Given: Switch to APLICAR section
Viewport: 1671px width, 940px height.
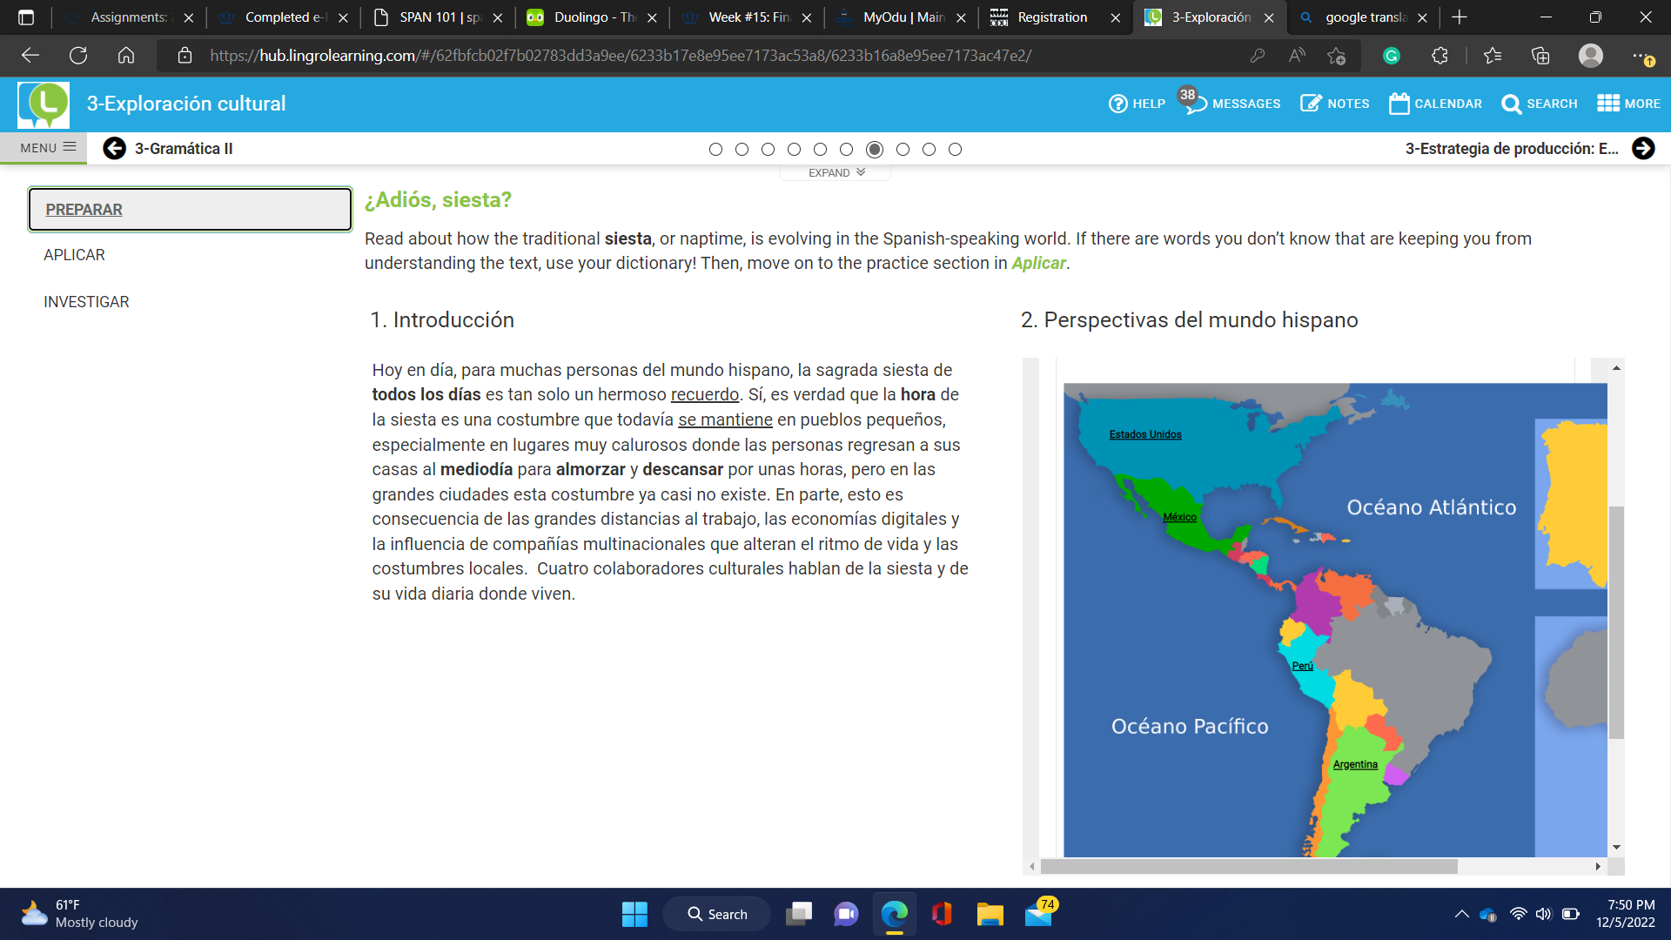Looking at the screenshot, I should pyautogui.click(x=74, y=255).
